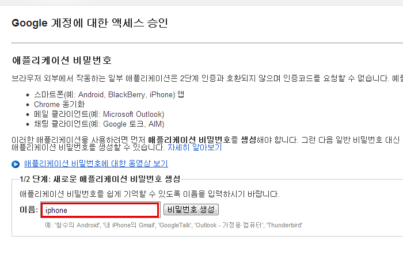Click the 이름: label next to the field
Image resolution: width=403 pixels, height=259 pixels.
[29, 210]
